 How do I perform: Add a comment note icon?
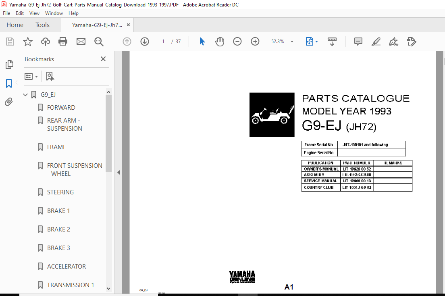click(x=358, y=42)
